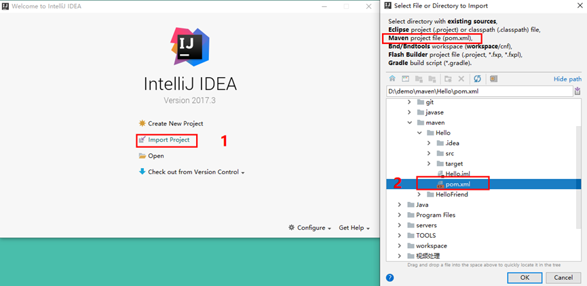Collapse the maven folder arrow
587x286 pixels.
pyautogui.click(x=409, y=123)
